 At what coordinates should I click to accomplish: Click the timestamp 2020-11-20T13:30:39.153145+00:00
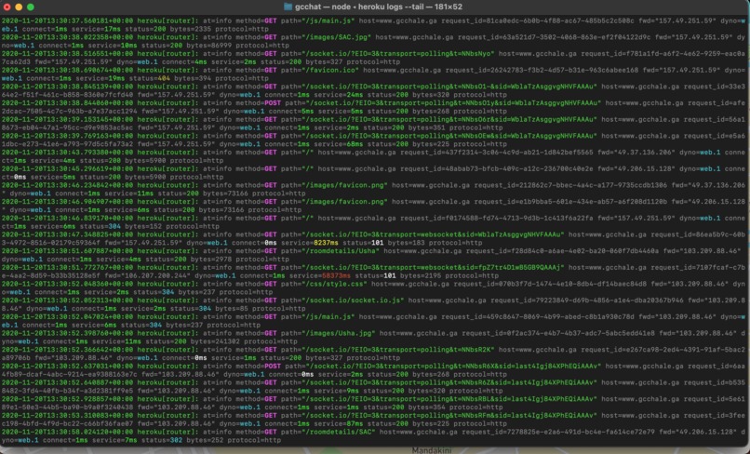(67, 120)
